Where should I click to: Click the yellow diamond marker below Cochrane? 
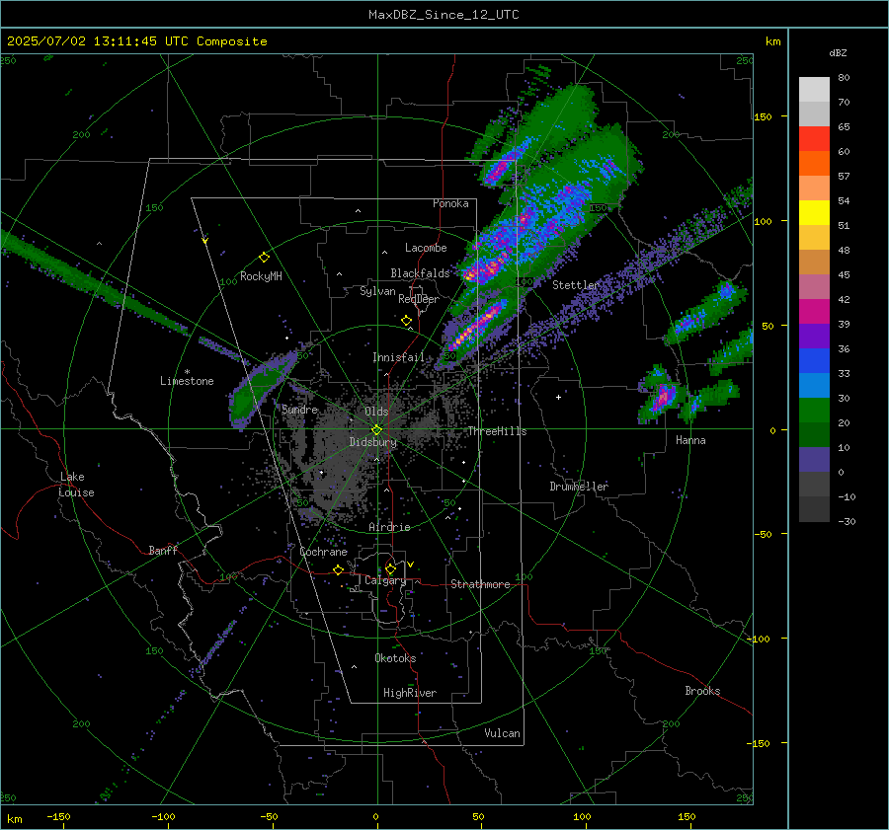pos(339,569)
